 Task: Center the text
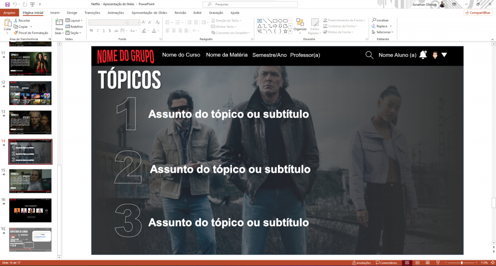pyautogui.click(x=174, y=30)
